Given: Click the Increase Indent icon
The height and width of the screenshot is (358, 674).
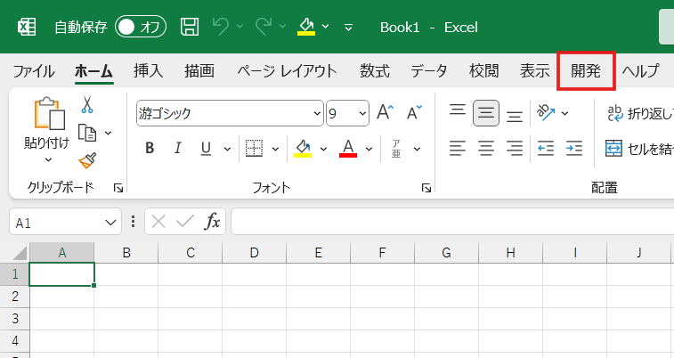Looking at the screenshot, I should [x=574, y=148].
